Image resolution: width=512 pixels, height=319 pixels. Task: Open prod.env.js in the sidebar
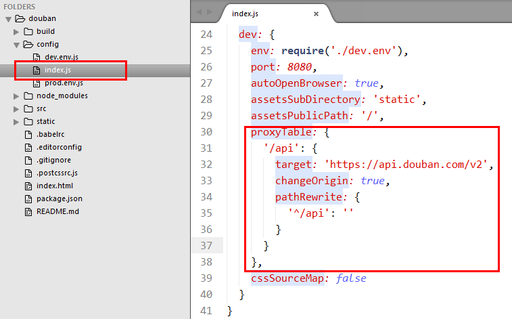pyautogui.click(x=64, y=83)
